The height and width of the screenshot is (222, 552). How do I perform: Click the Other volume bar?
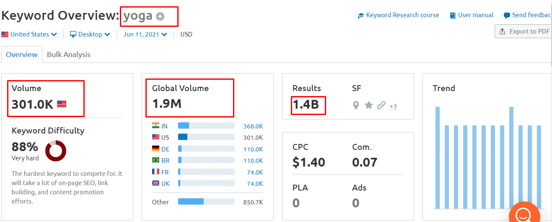point(206,202)
